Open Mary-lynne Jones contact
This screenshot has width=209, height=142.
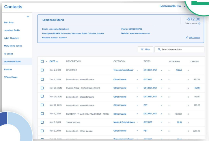pyautogui.click(x=13, y=46)
